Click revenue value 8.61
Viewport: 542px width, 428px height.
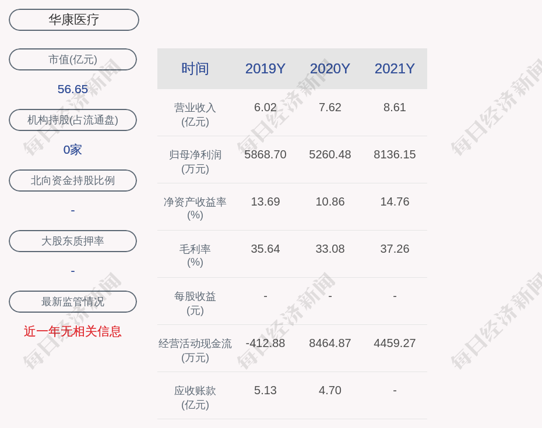[x=395, y=107]
